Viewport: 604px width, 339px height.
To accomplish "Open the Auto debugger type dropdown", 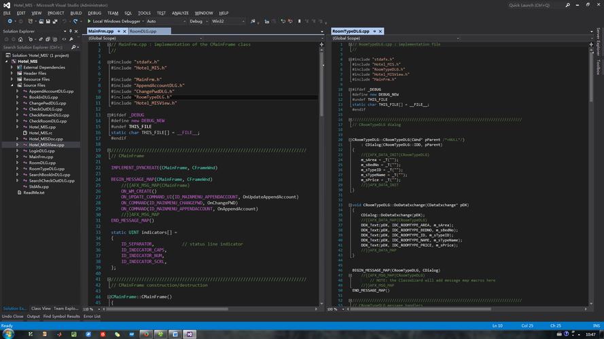I will tap(166, 21).
